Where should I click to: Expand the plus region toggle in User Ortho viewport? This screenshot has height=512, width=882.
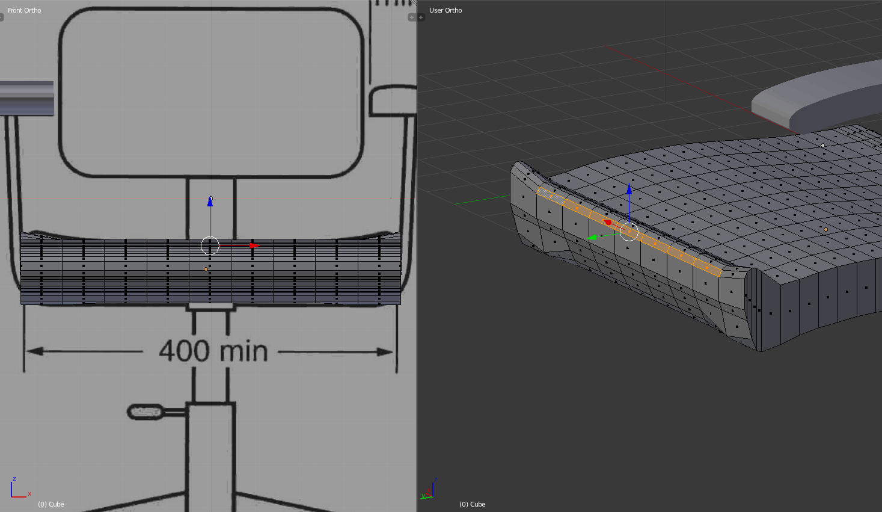point(421,17)
